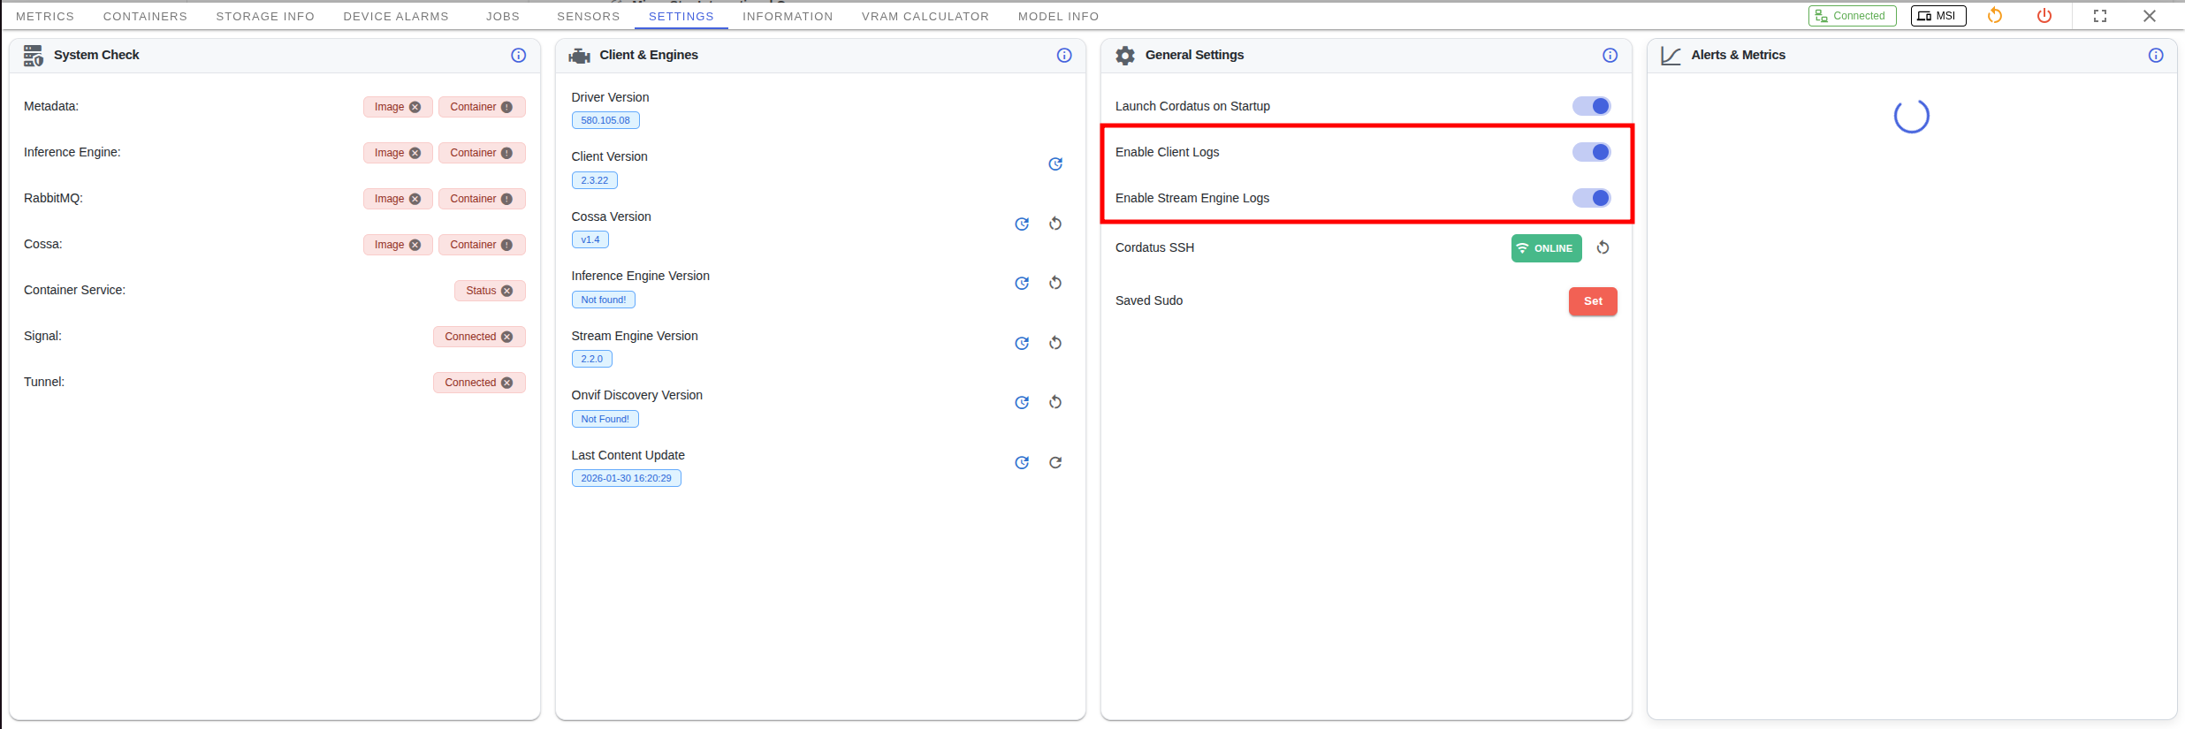The height and width of the screenshot is (729, 2185).
Task: Restart the Cordatus SSH connection
Action: click(1603, 248)
